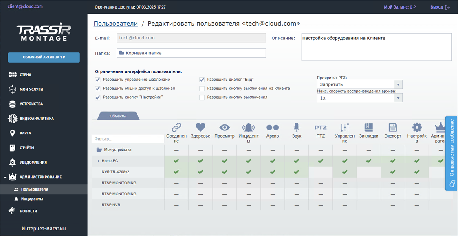Enable "Разрешить кнопку выключения на клиенте" checkbox
The image size is (458, 236).
pos(202,88)
